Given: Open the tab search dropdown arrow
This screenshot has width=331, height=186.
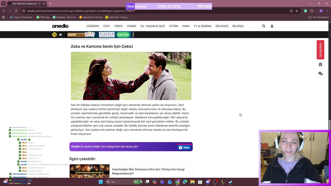Looking at the screenshot, I should point(3,4).
